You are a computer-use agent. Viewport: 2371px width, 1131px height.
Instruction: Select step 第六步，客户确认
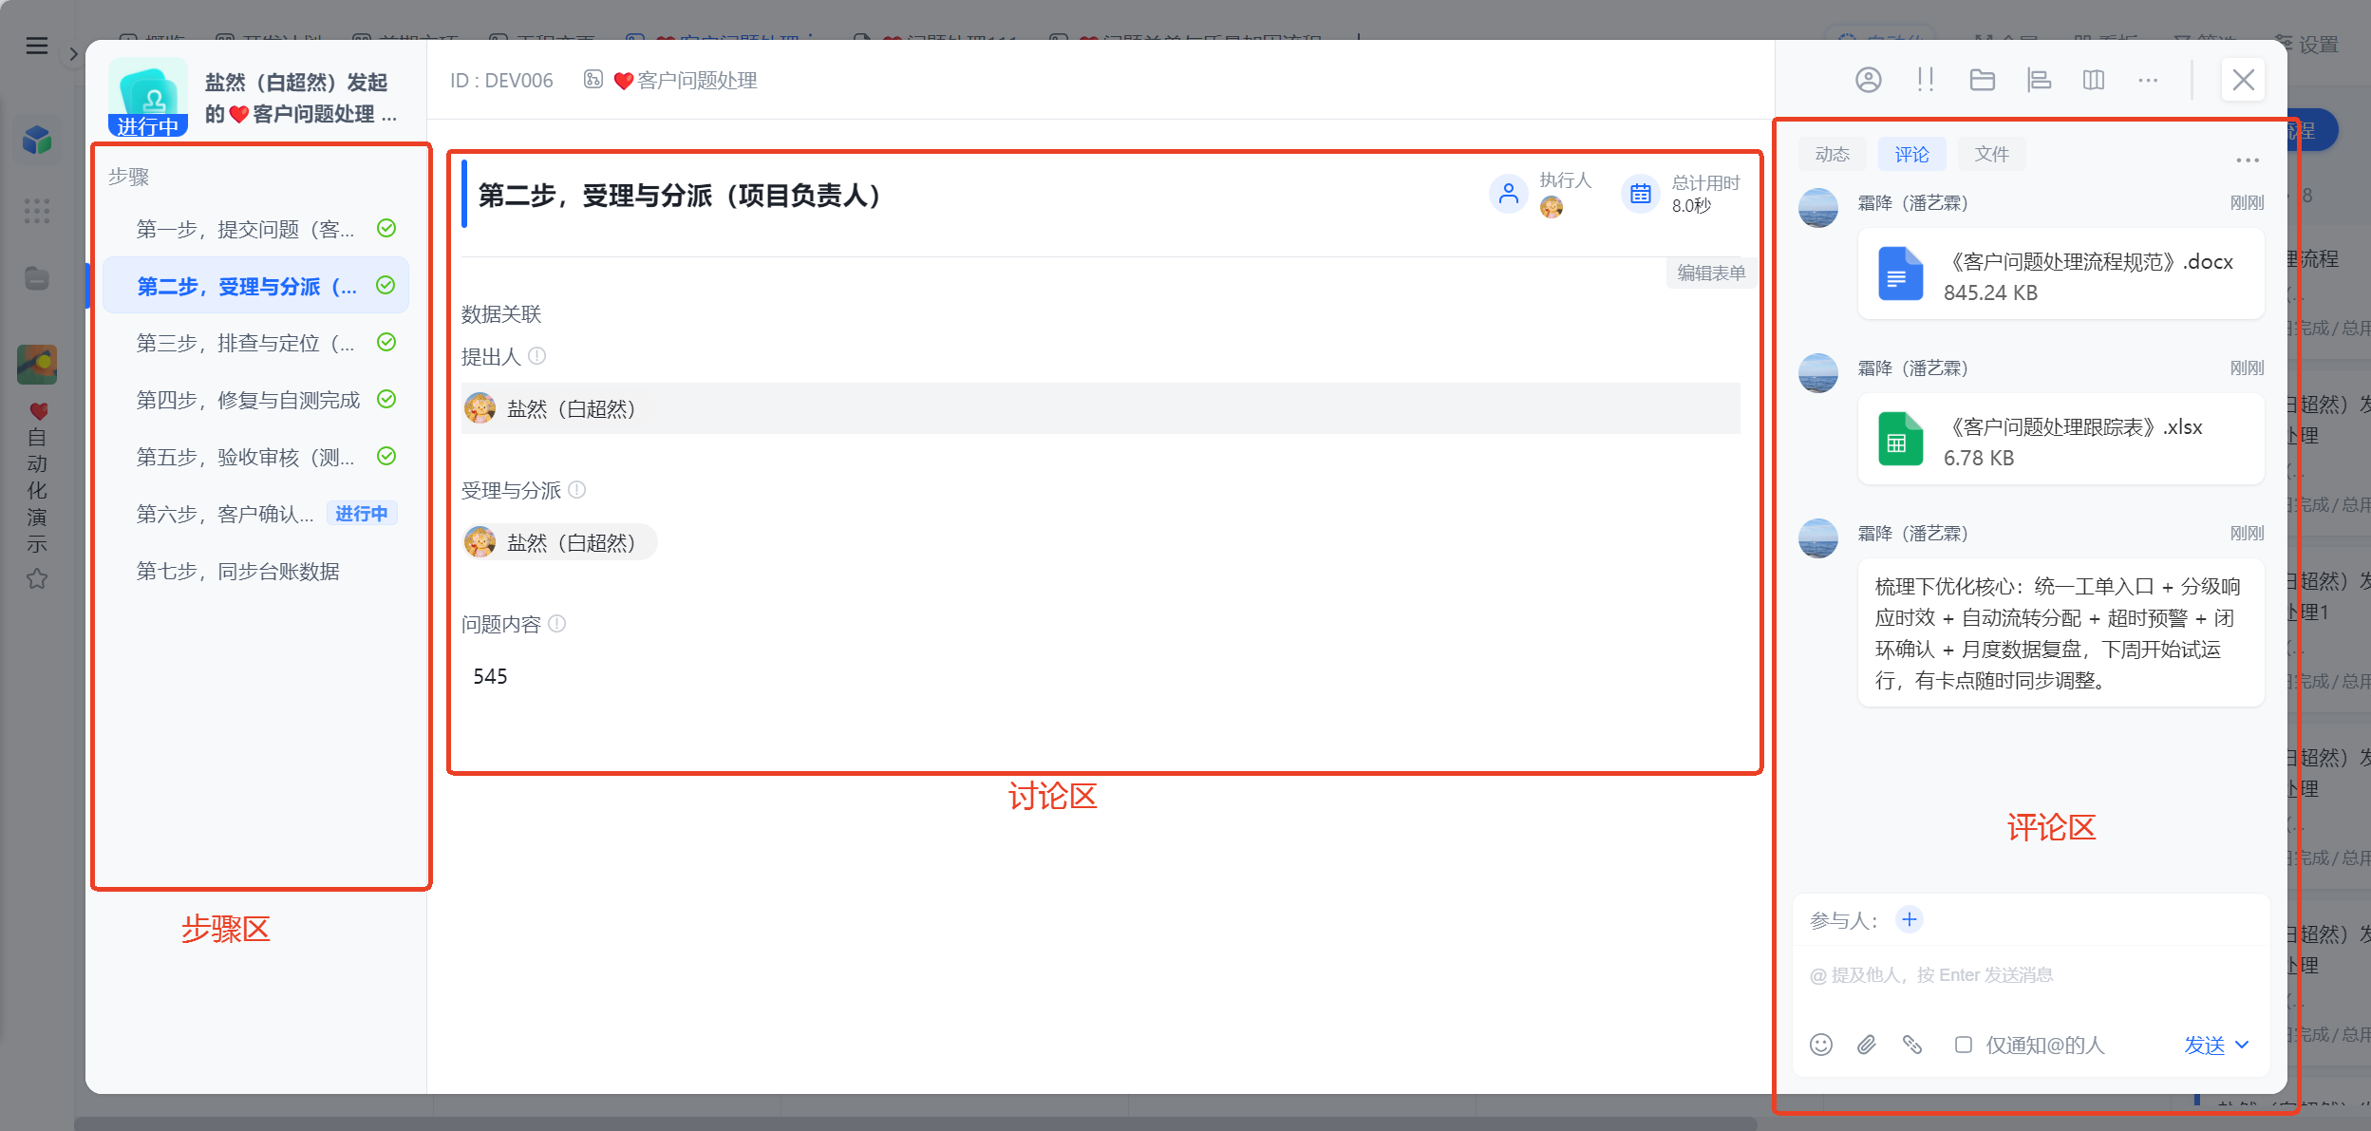pyautogui.click(x=256, y=514)
